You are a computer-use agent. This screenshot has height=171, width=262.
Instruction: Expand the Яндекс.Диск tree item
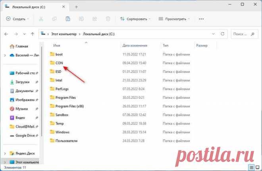click(x=5, y=153)
